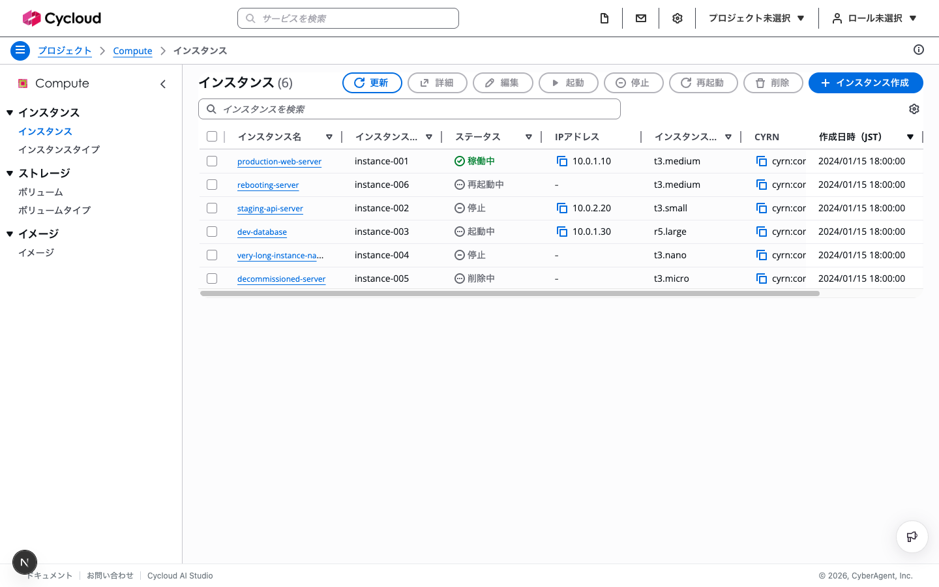Open the feedback megaphone button
Image resolution: width=939 pixels, height=587 pixels.
point(912,537)
